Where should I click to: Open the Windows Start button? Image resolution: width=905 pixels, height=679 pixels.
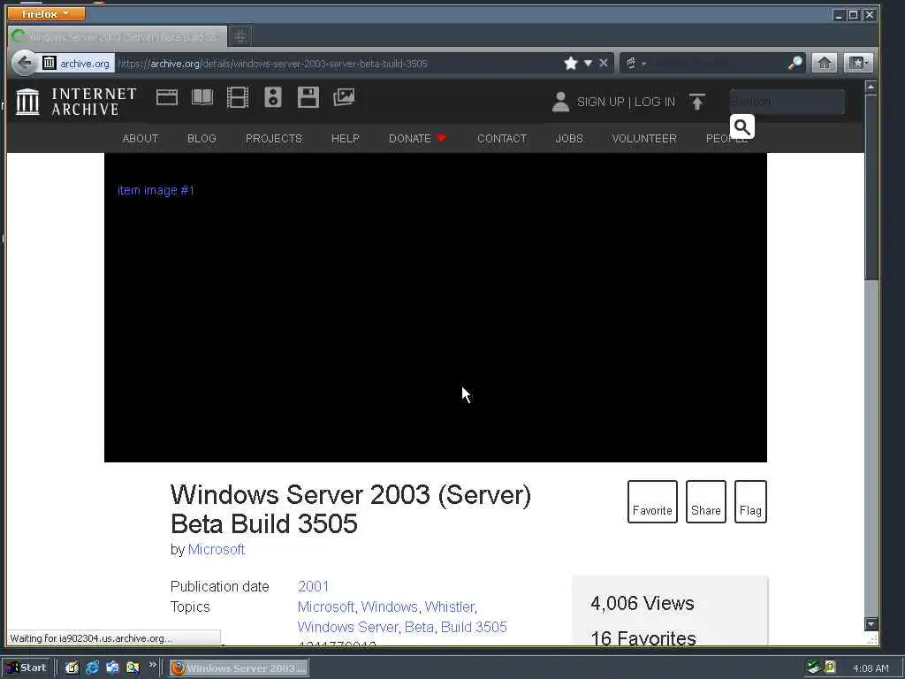(x=27, y=668)
